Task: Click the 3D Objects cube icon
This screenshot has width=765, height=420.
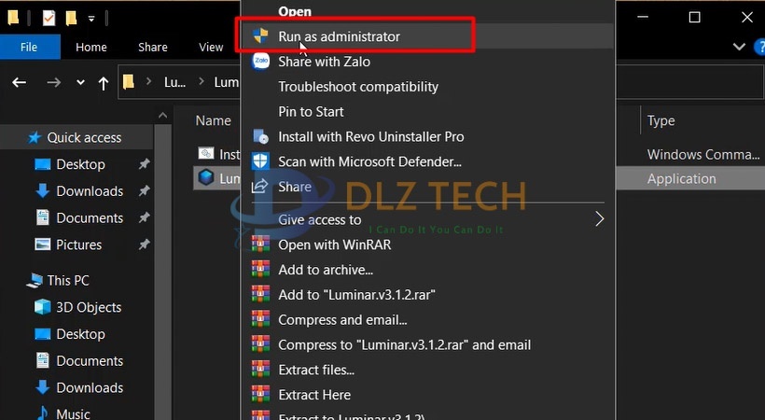Action: (x=42, y=307)
